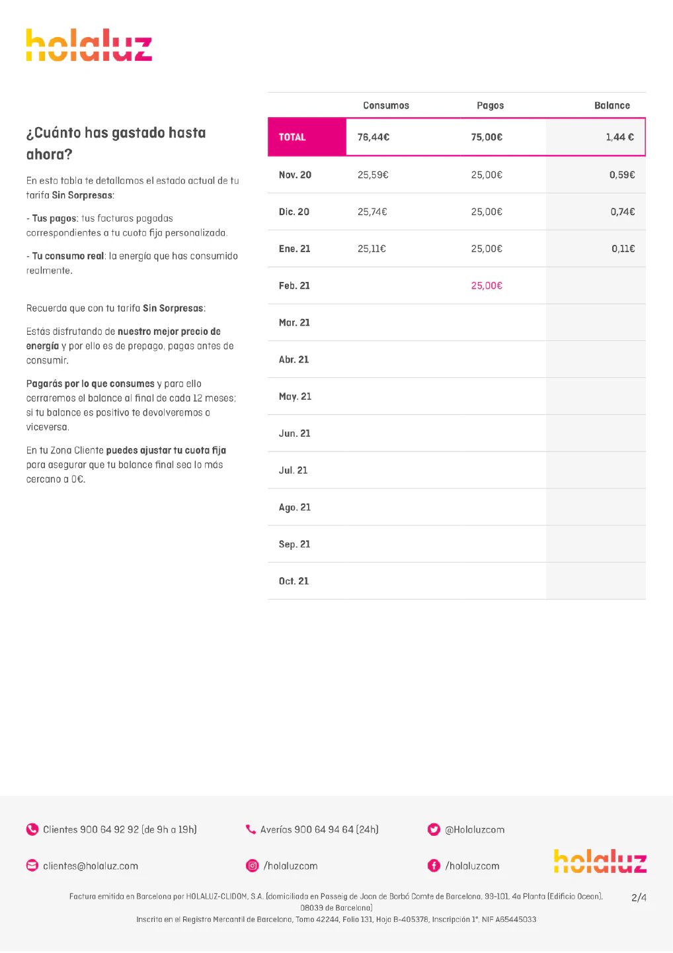Click the Instagram /holaluzcom text link
The image size is (673, 953).
pos(291,866)
